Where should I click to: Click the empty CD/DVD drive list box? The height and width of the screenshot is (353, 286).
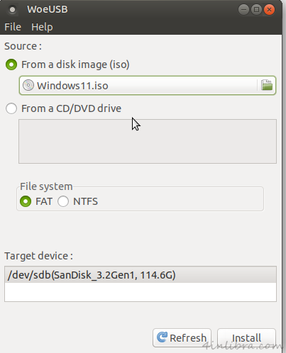148,141
